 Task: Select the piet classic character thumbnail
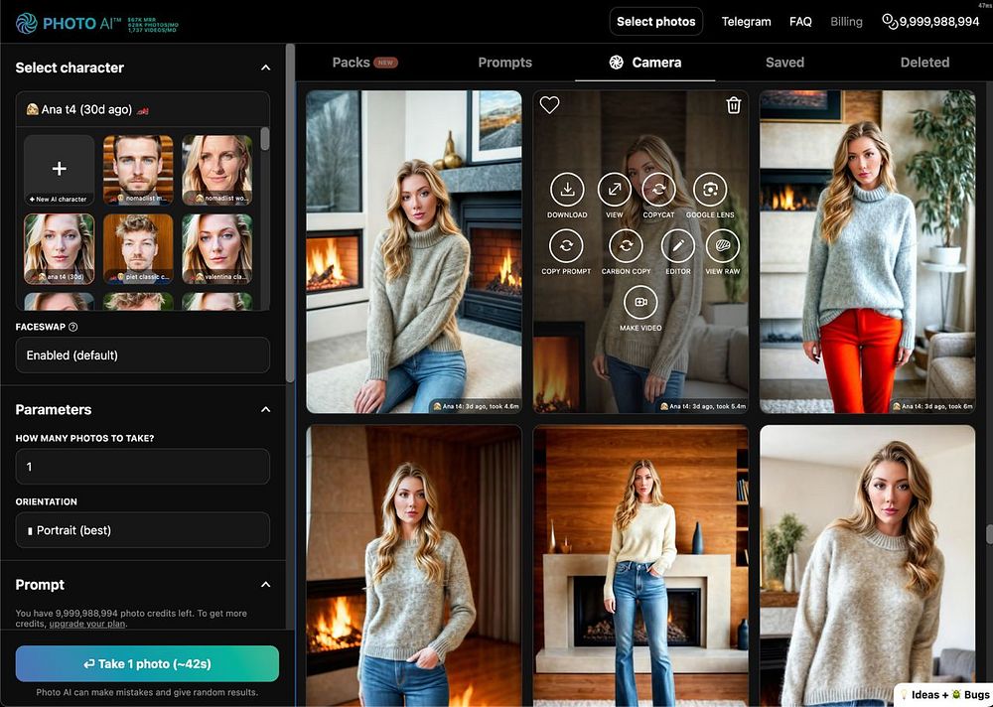pos(138,249)
